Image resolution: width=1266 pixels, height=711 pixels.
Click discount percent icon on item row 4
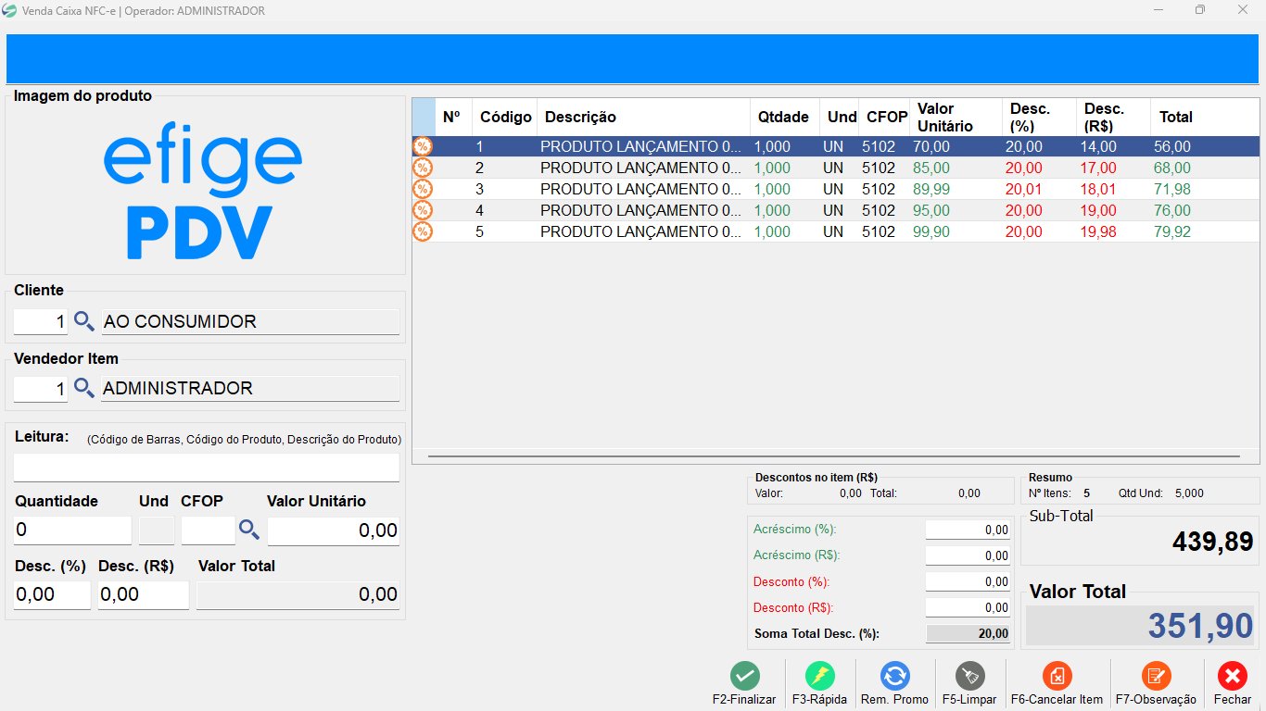click(422, 210)
